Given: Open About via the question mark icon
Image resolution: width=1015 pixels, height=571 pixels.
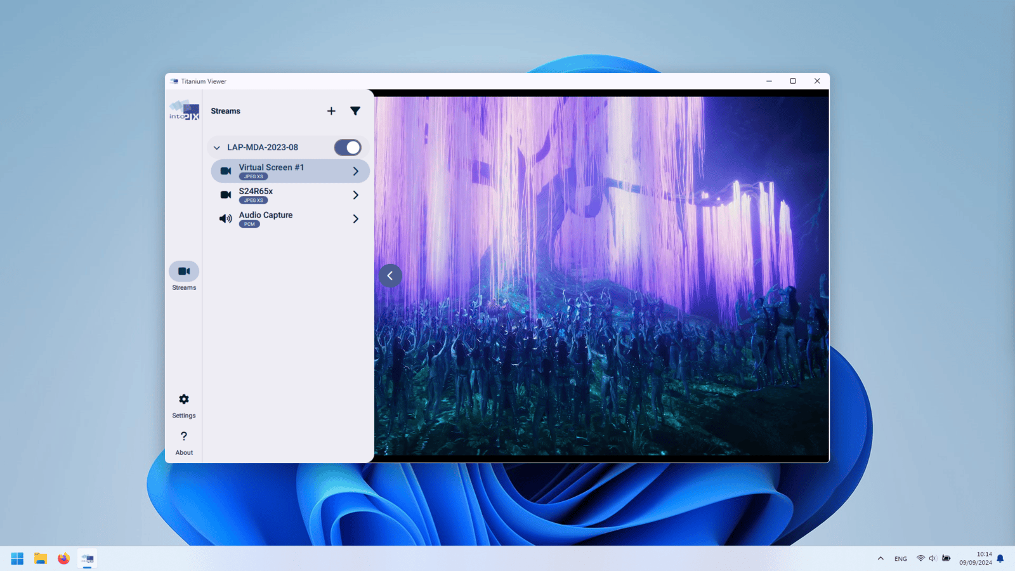Looking at the screenshot, I should (184, 436).
